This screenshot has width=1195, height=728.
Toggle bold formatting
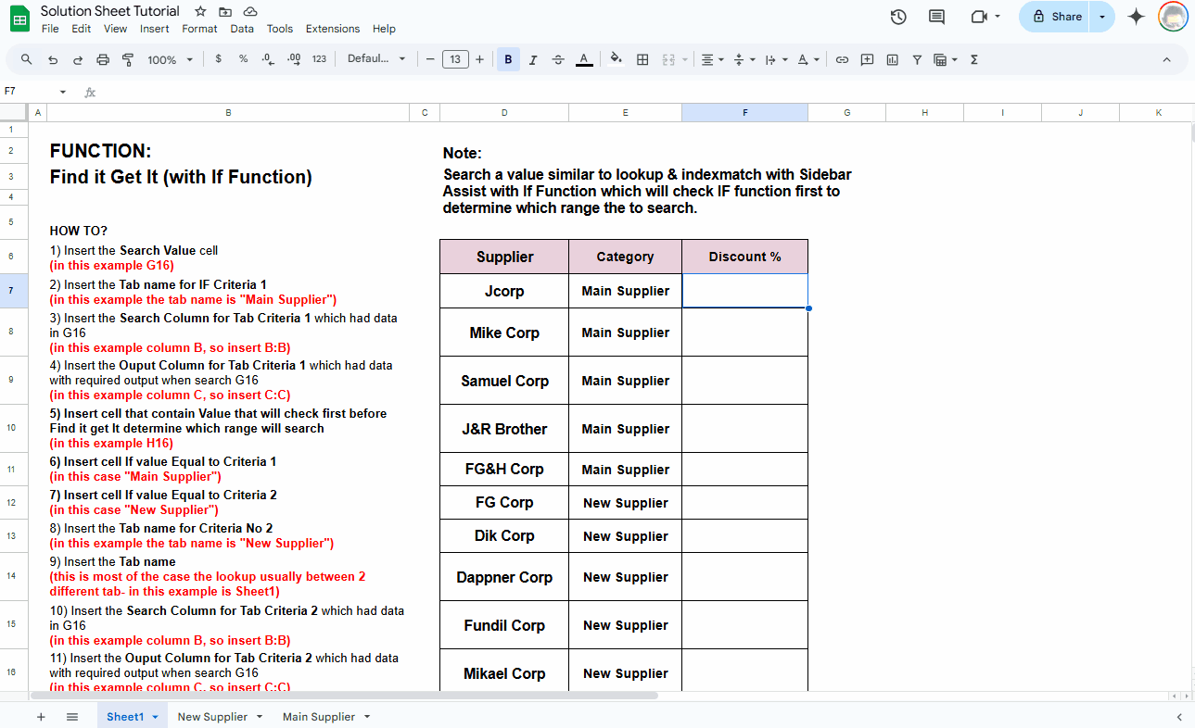pyautogui.click(x=508, y=59)
